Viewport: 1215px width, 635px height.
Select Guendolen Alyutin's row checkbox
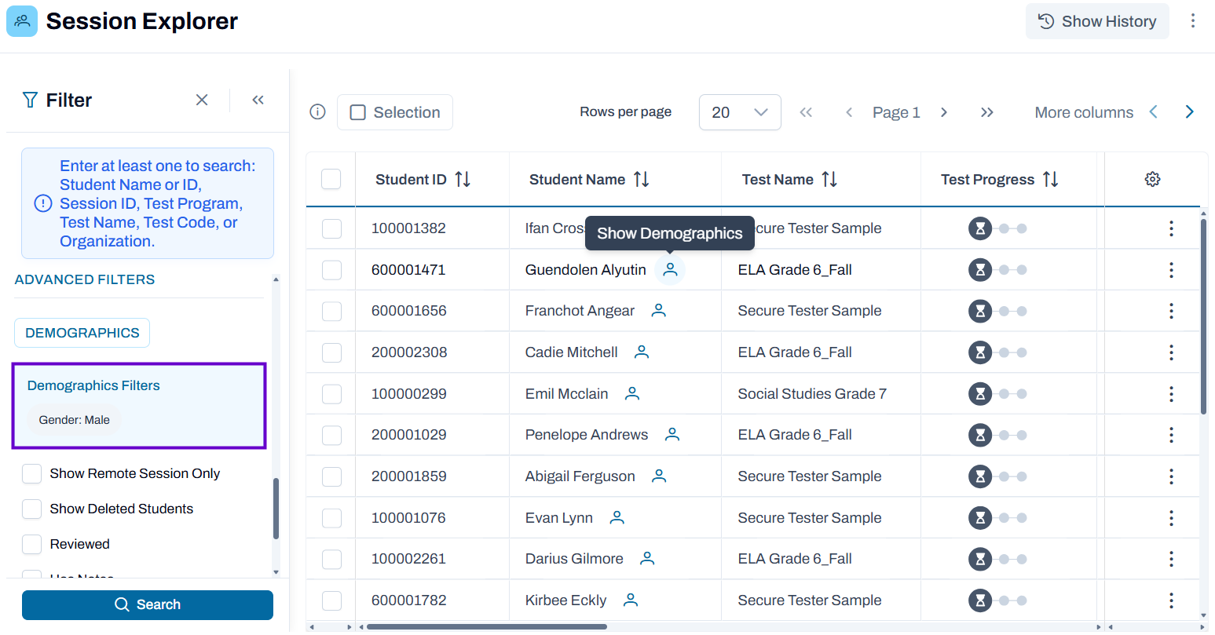point(332,270)
